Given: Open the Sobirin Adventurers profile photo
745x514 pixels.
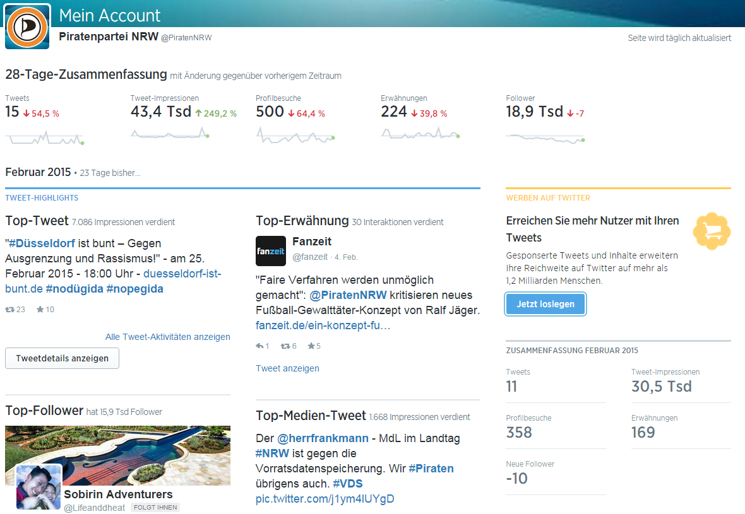Looking at the screenshot, I should 39,488.
